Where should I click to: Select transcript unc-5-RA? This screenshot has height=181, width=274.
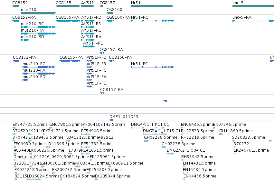(242, 17)
